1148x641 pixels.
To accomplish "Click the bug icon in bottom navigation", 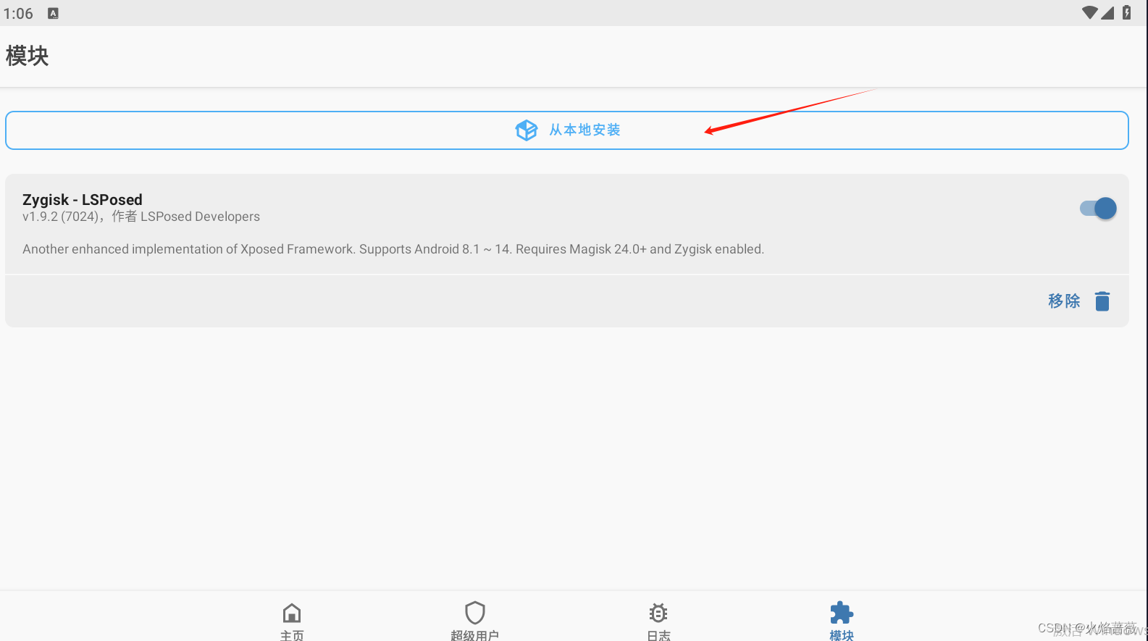I will tap(658, 613).
